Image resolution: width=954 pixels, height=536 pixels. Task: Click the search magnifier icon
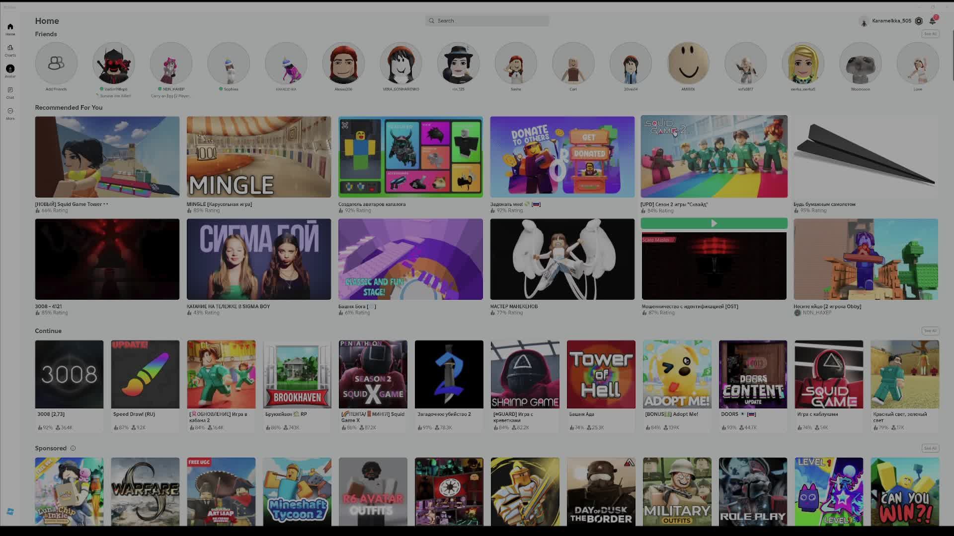(432, 21)
